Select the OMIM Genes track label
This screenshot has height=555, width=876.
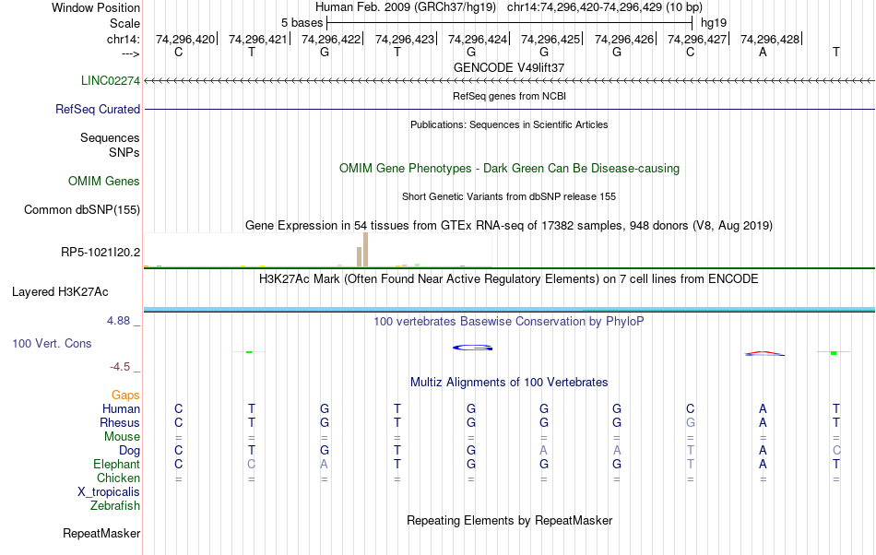click(103, 181)
